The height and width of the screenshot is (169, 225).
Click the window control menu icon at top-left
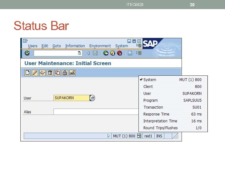point(25,41)
